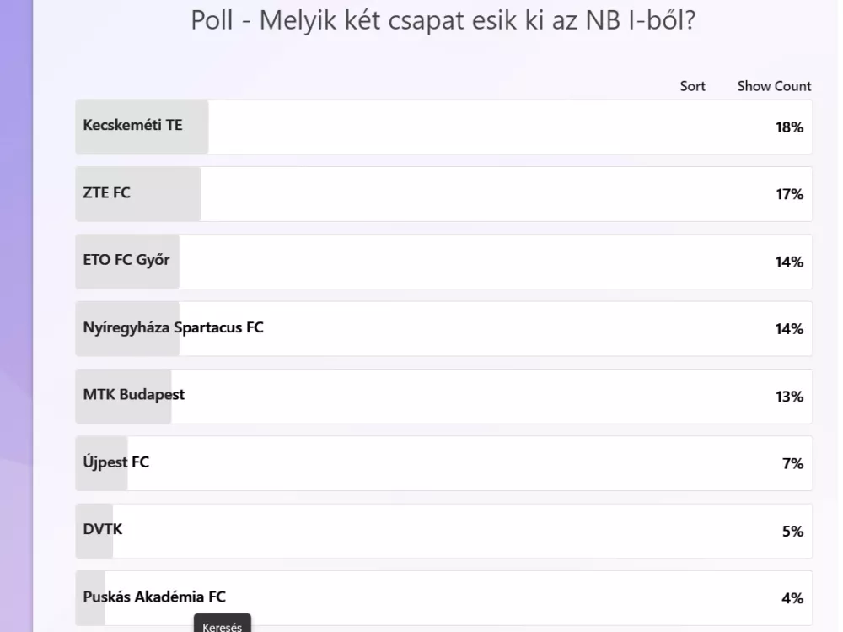Click the Sort option
This screenshot has width=843, height=632.
tap(692, 86)
